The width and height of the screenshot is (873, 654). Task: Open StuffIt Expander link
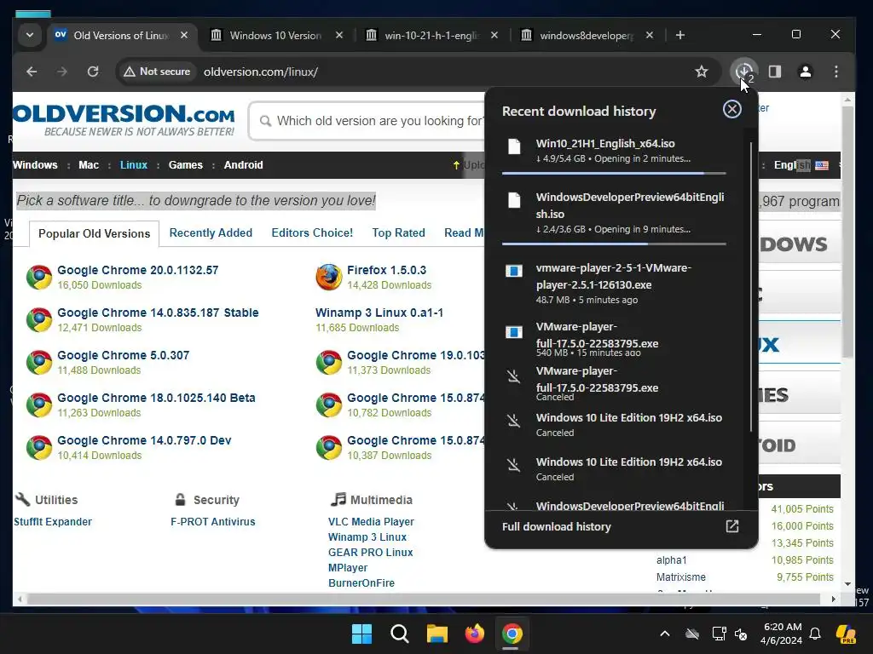(53, 522)
